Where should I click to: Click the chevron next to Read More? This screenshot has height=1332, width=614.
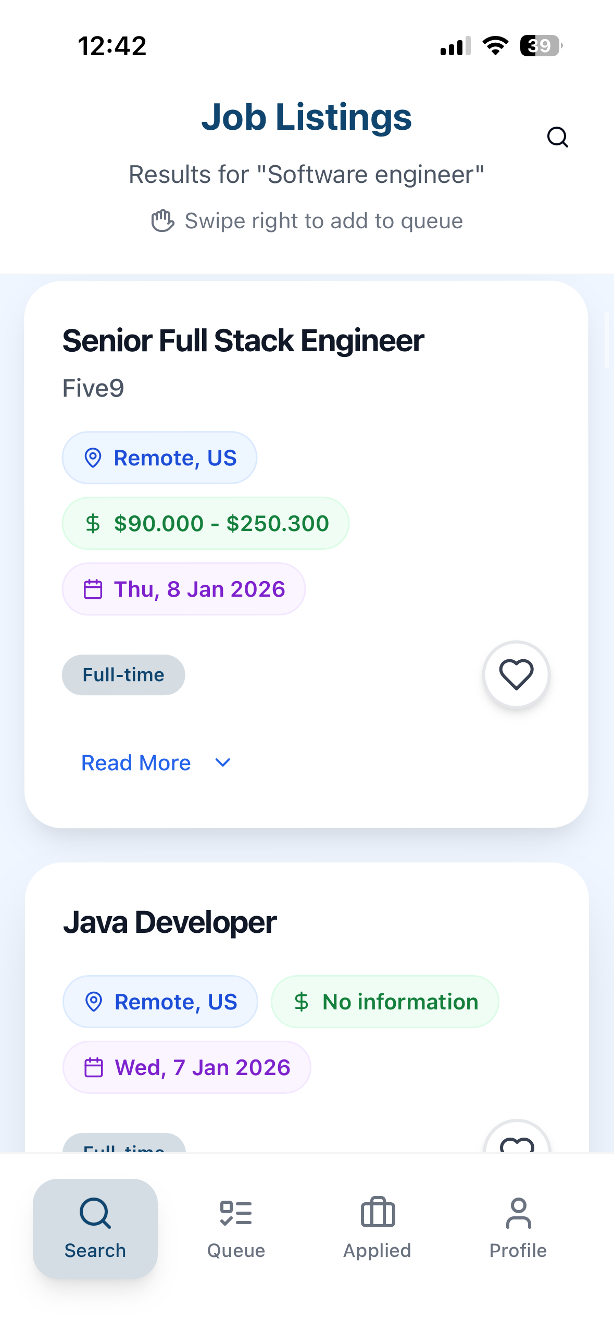(x=222, y=762)
